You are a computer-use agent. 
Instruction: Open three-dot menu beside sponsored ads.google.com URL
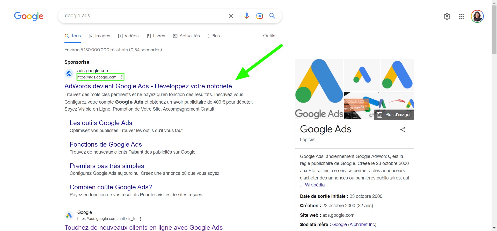click(122, 77)
